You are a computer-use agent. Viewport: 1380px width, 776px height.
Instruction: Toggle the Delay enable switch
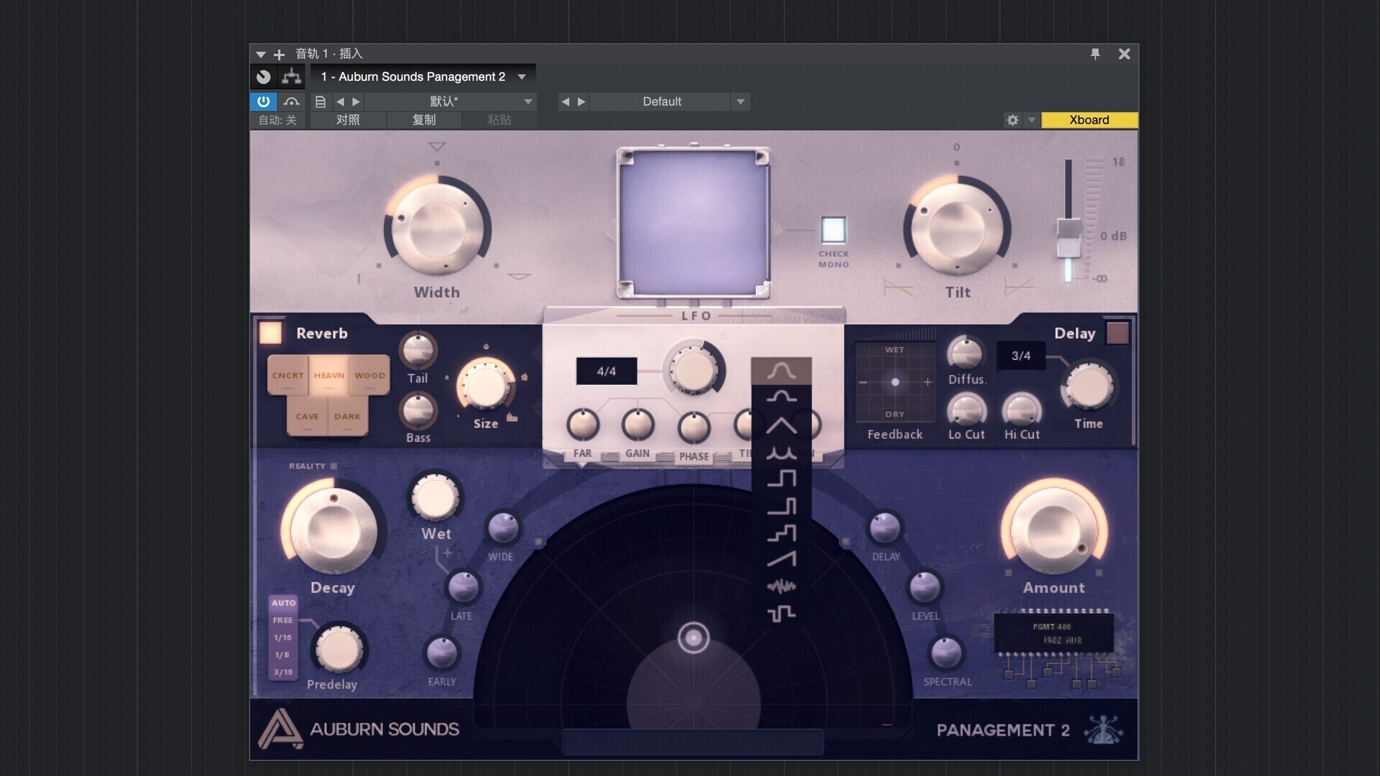pyautogui.click(x=1118, y=333)
